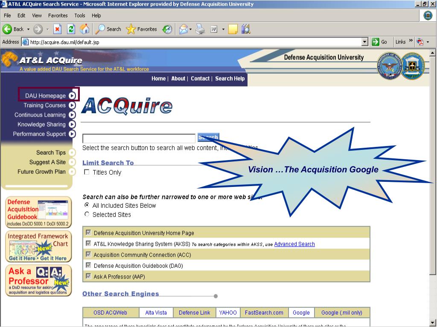Expand the Back button history dropdown
Viewport: 437px width, 327px height.
[x=28, y=29]
